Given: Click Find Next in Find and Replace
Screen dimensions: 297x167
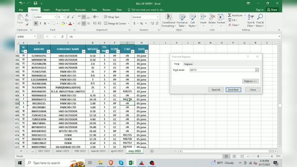Looking at the screenshot, I should tap(233, 90).
